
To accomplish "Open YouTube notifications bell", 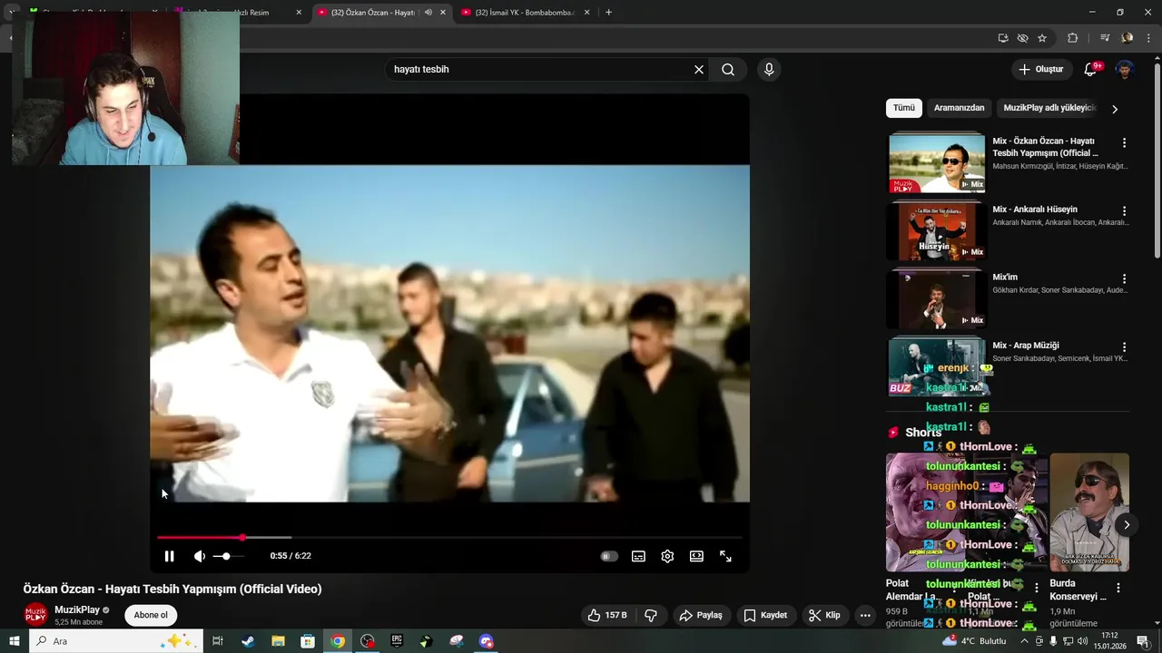I will 1091,69.
